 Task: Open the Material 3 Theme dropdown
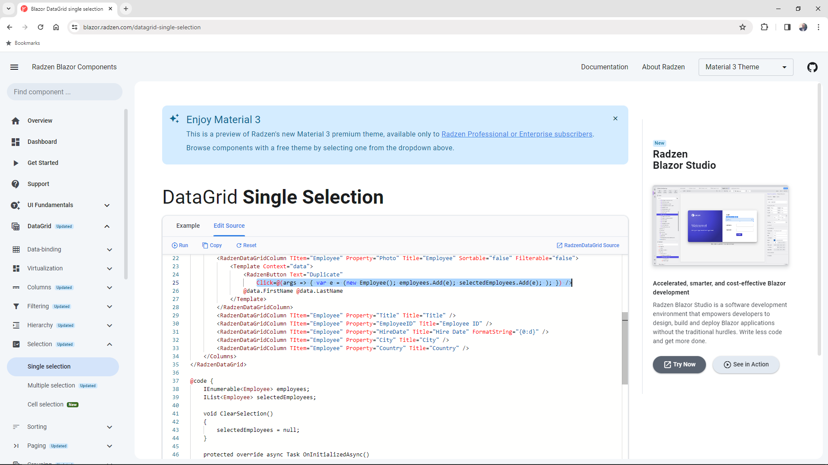pyautogui.click(x=746, y=67)
